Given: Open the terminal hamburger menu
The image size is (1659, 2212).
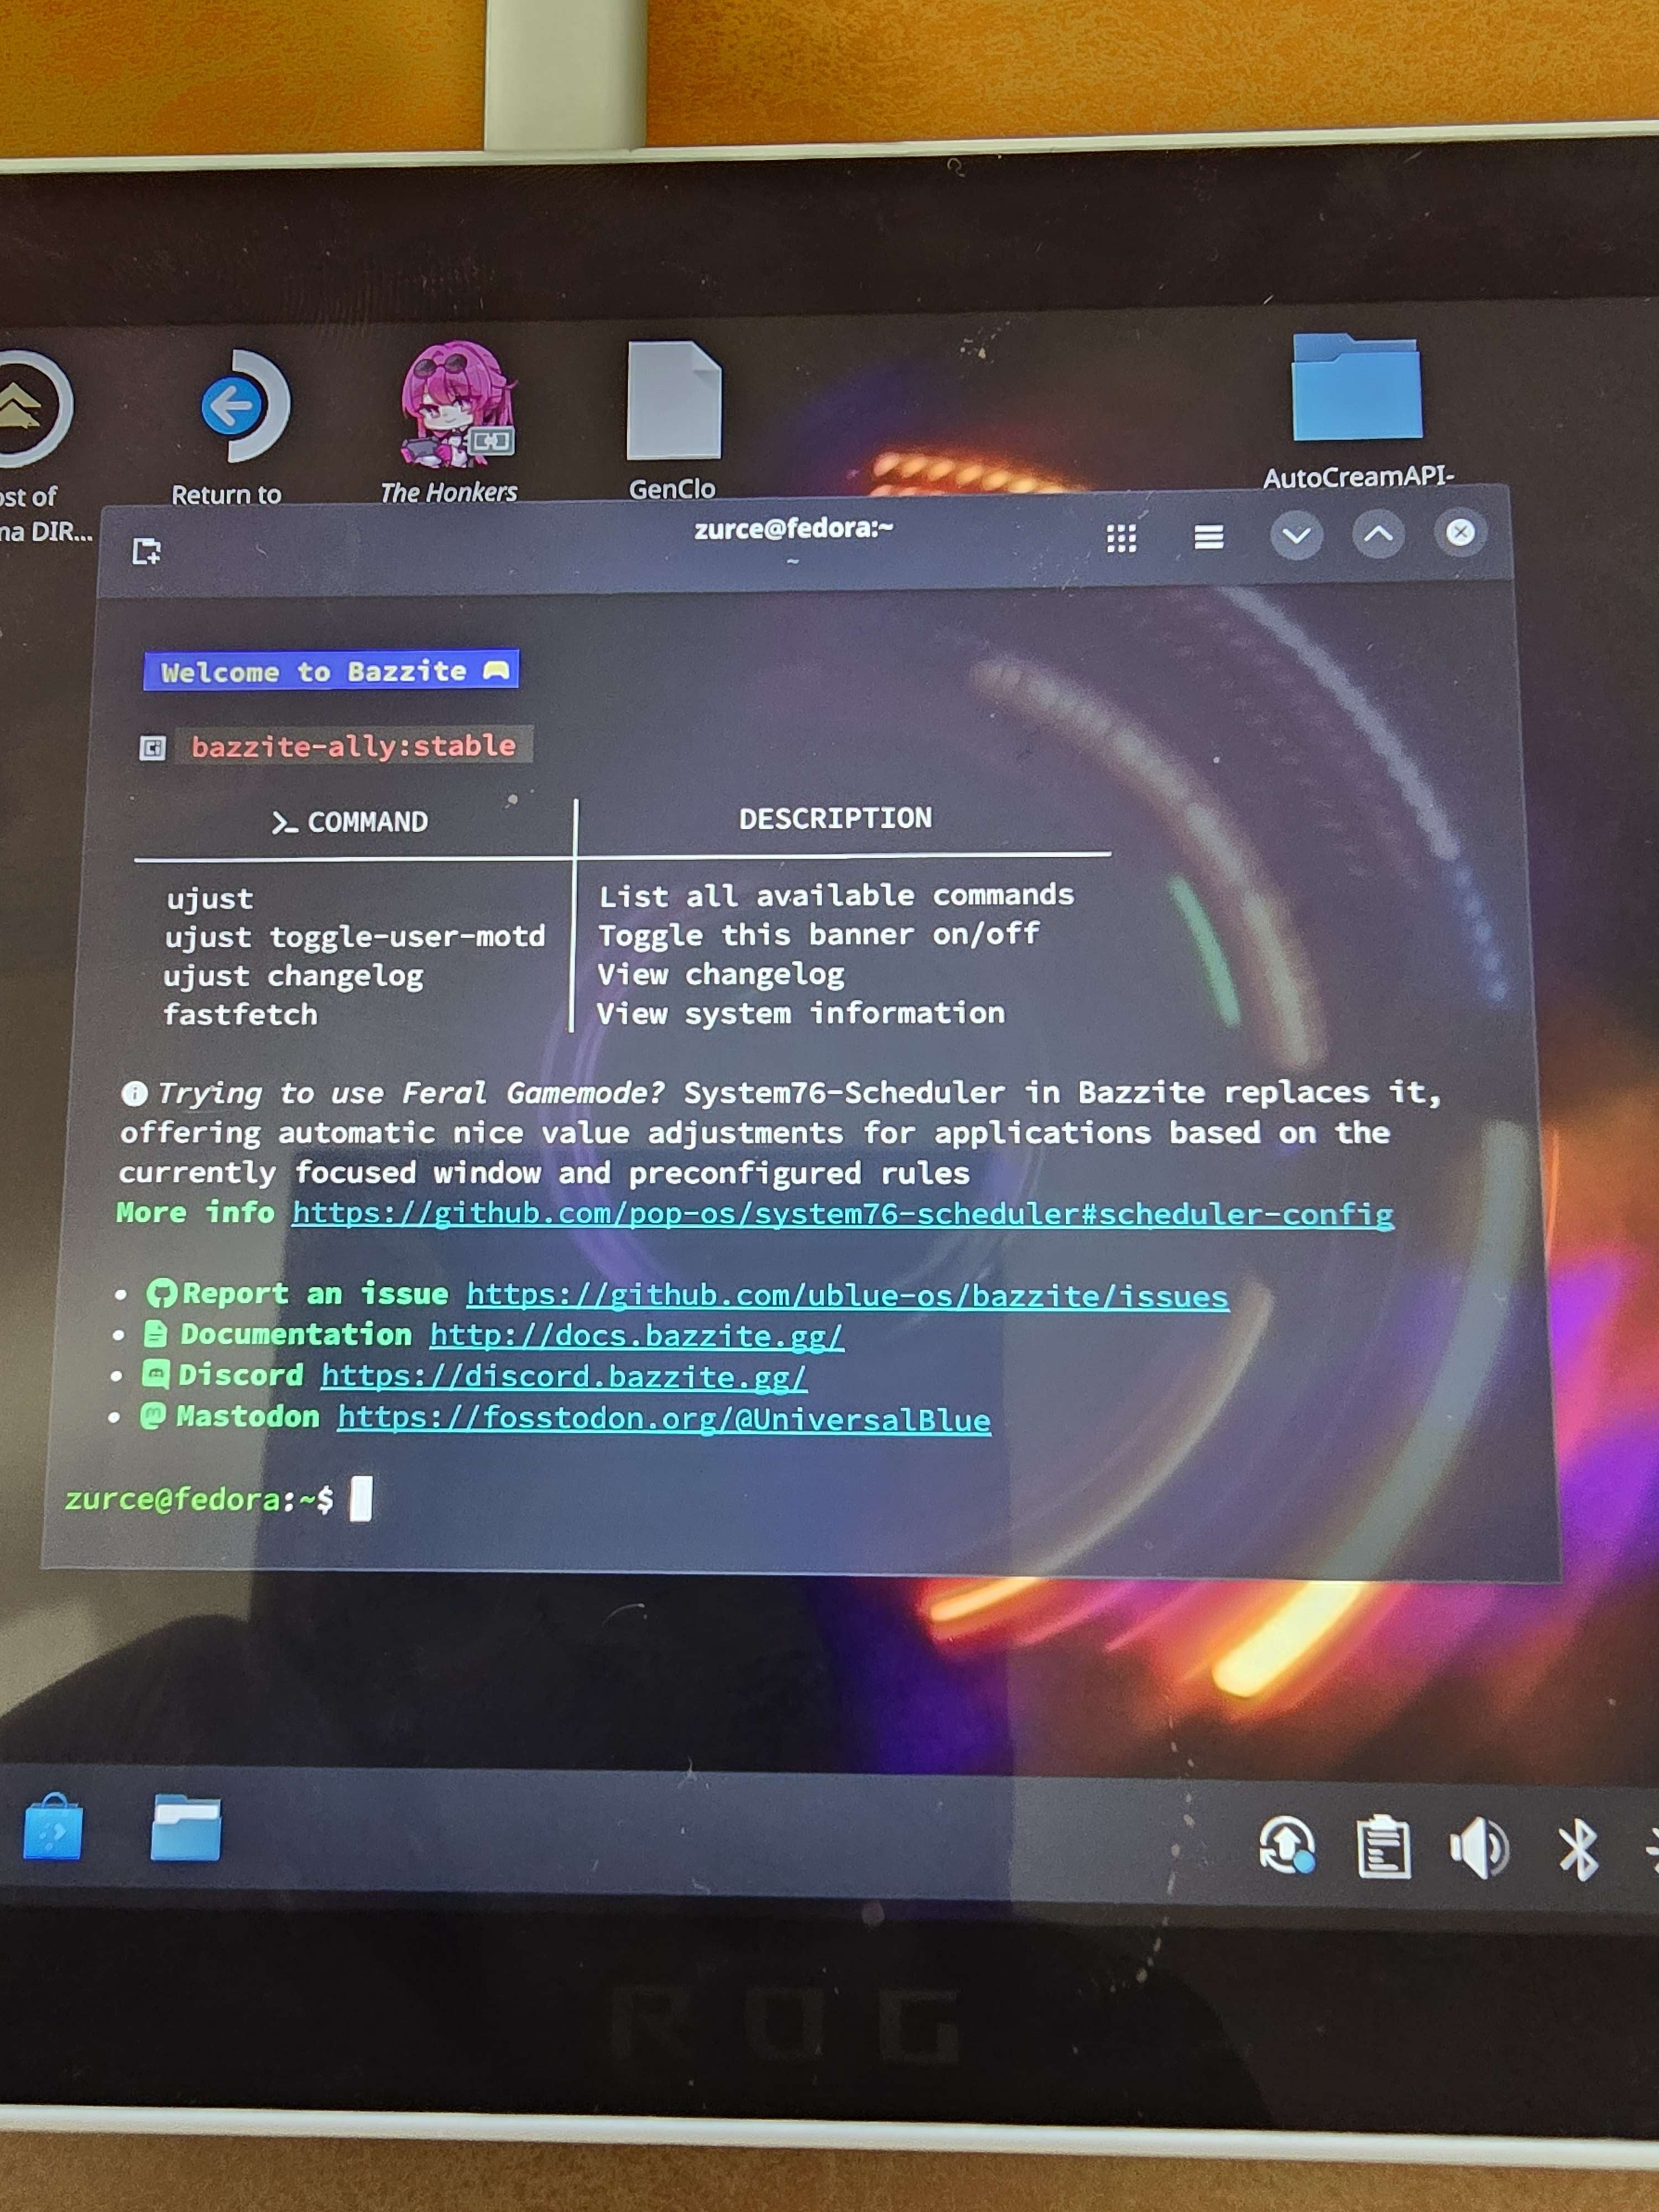Looking at the screenshot, I should [x=1208, y=537].
